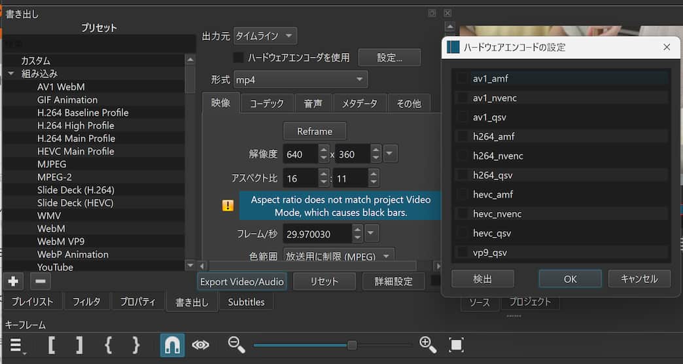
Task: Adjust resolution height 360 stepper
Action: 376,154
